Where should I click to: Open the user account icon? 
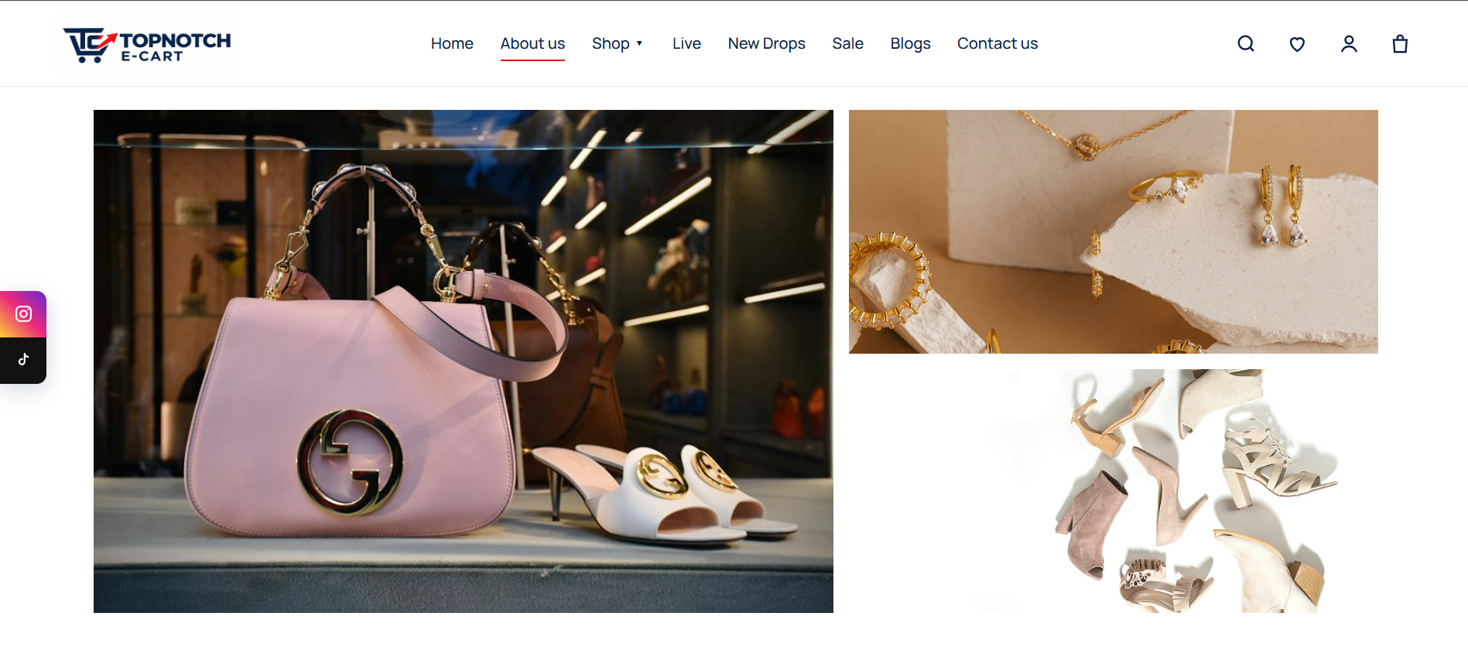(1349, 44)
